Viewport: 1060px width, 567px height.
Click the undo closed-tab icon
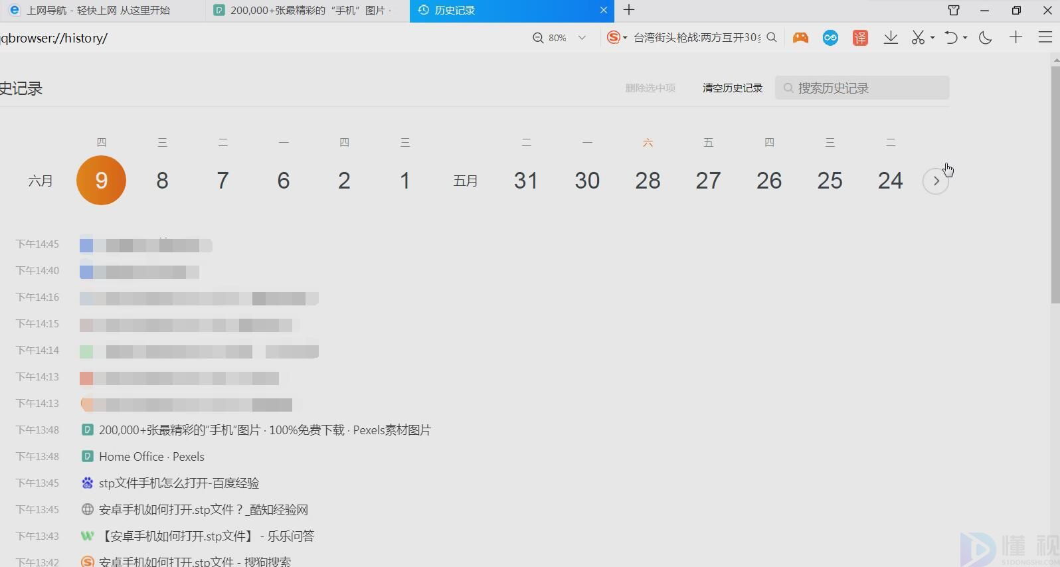[x=951, y=38]
